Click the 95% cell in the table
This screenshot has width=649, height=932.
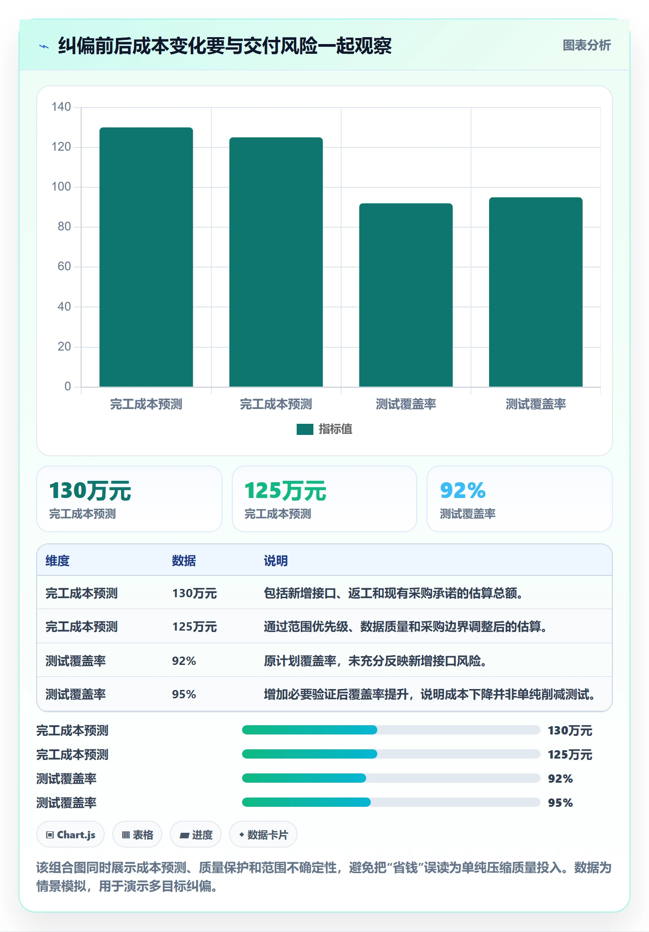[184, 694]
